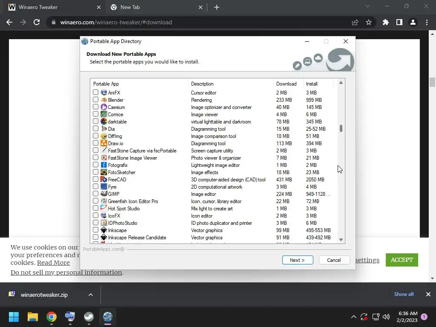The height and width of the screenshot is (327, 436).
Task: Tick the Inkscape Release Candidate checkbox
Action: pos(95,237)
